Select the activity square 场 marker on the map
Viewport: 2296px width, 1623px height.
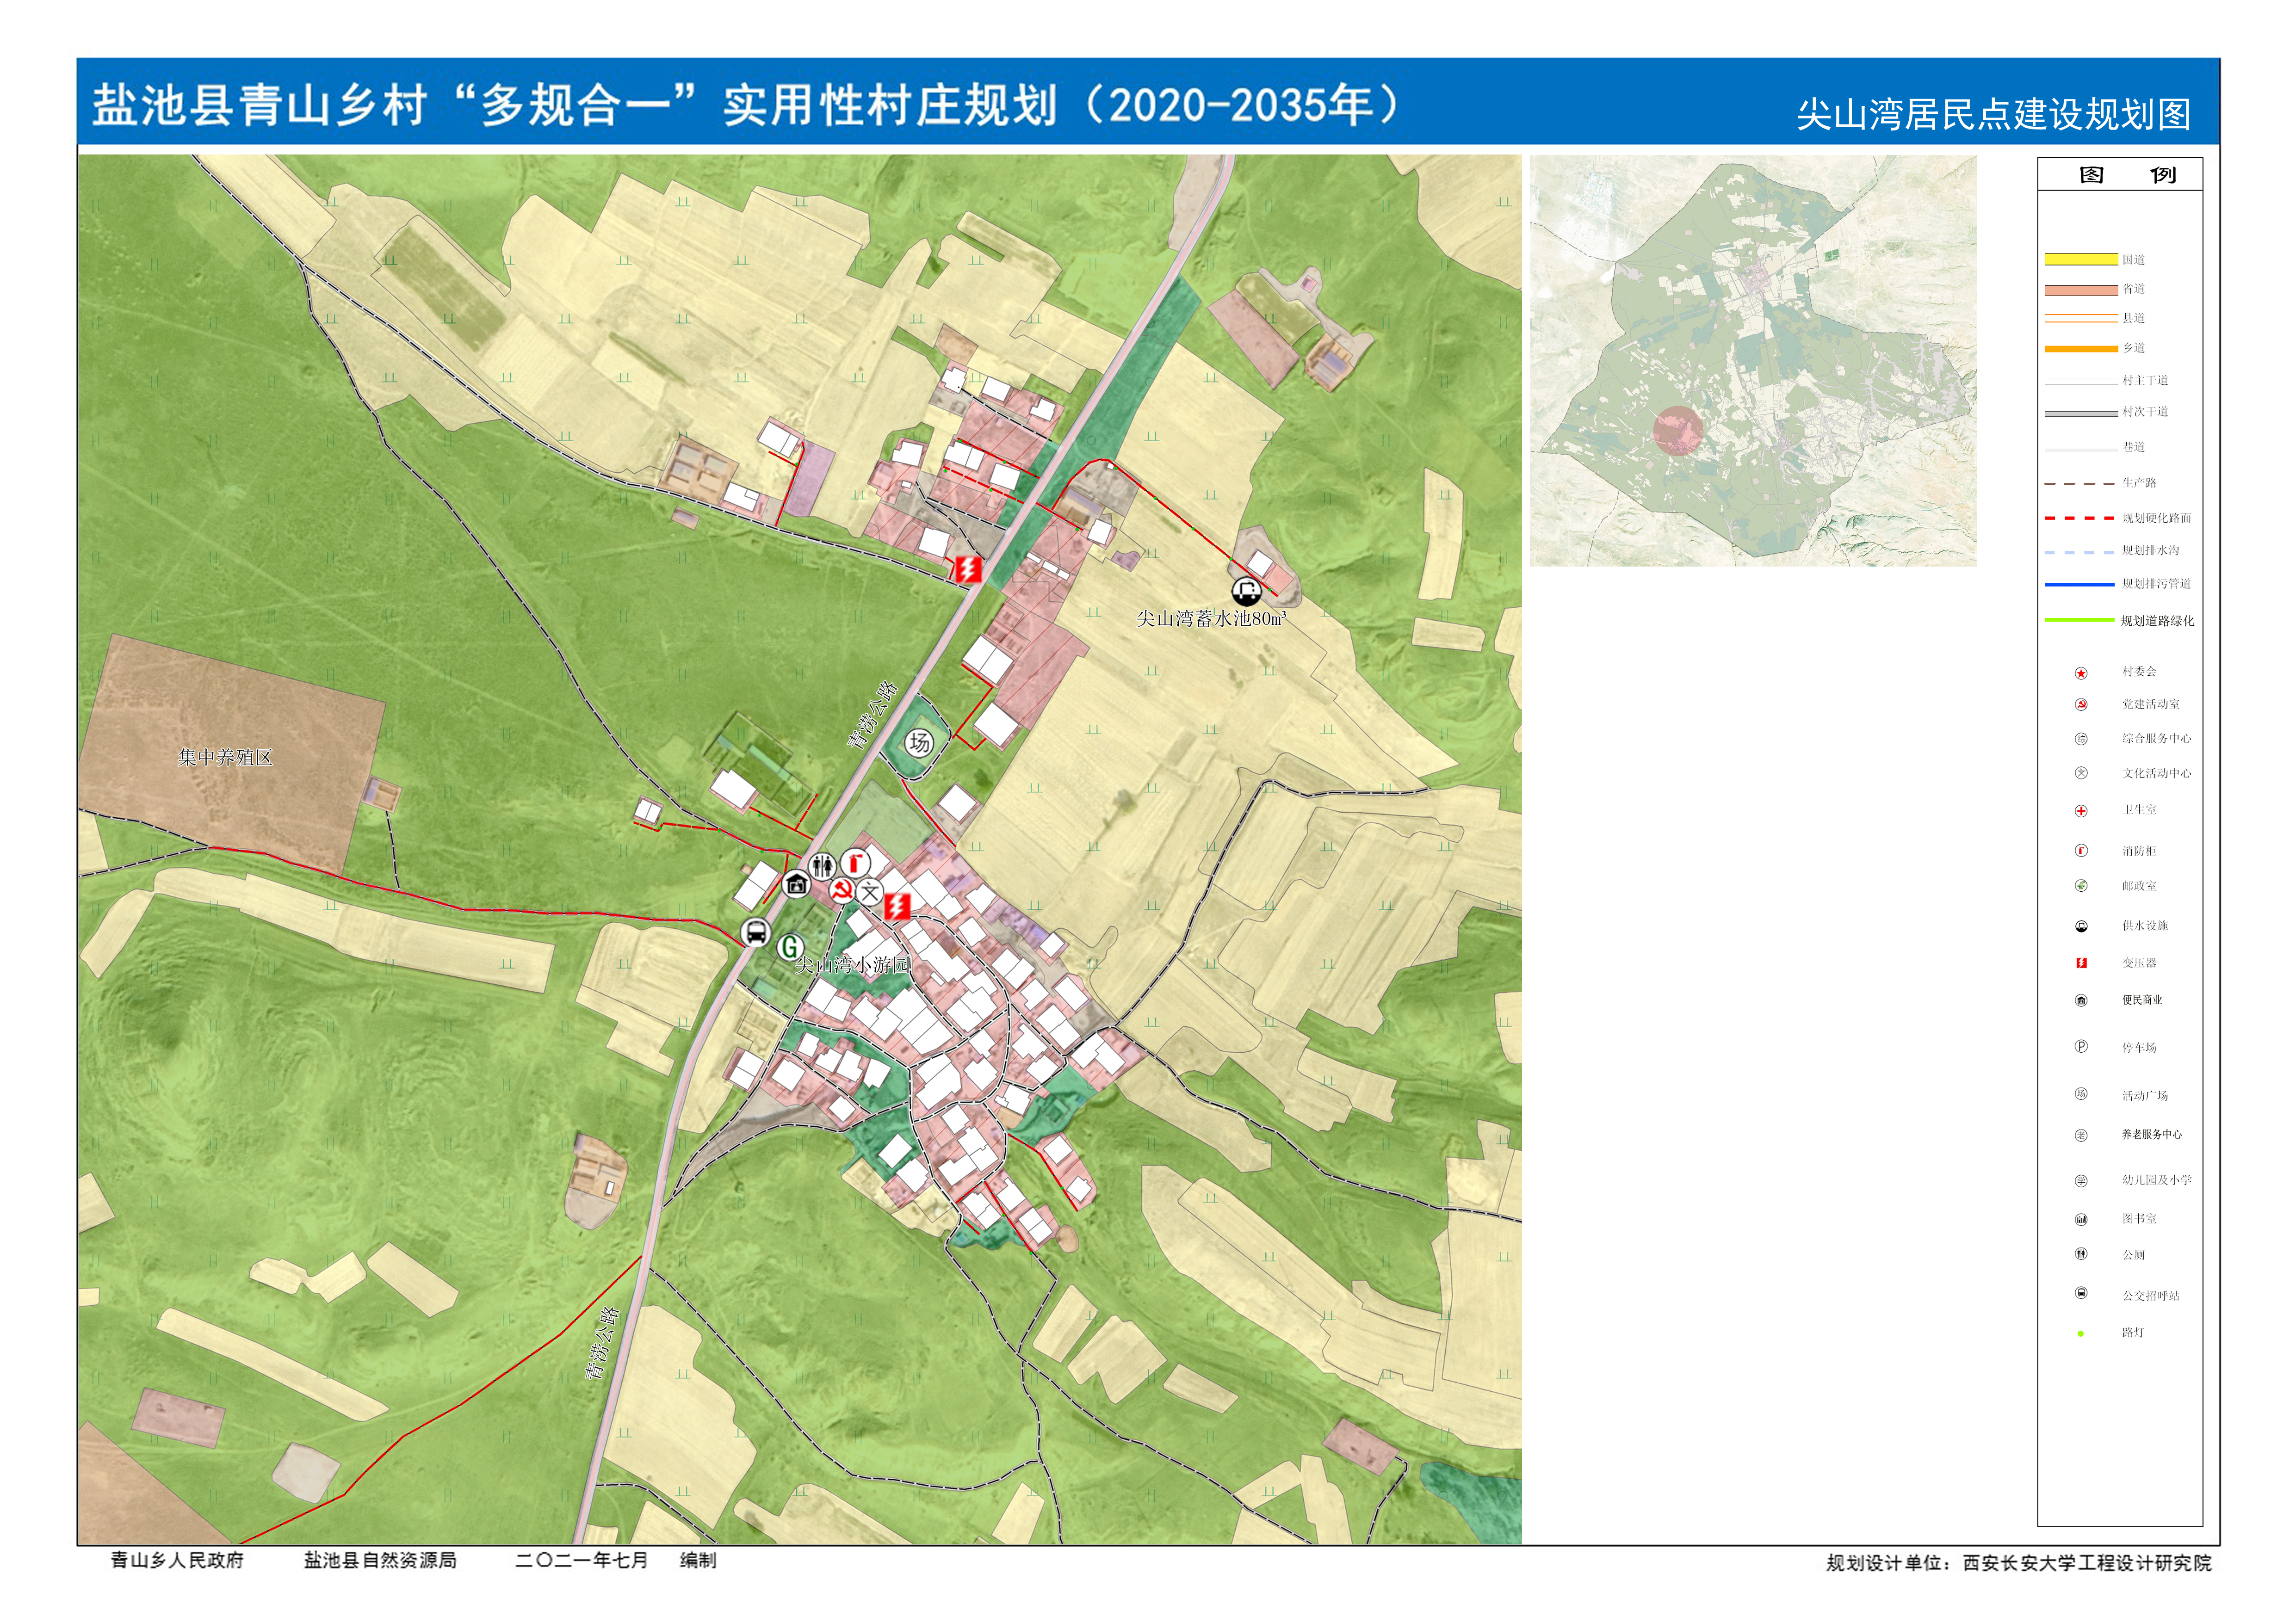click(x=919, y=743)
